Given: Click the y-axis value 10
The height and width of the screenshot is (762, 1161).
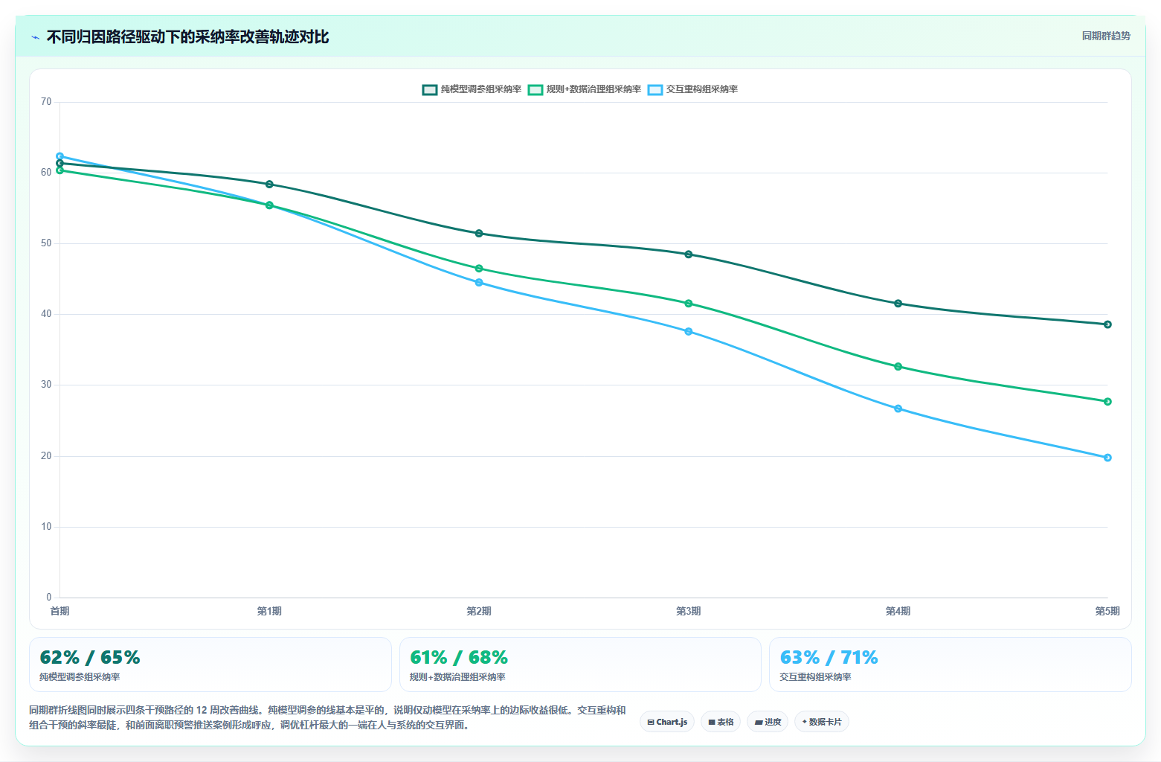Looking at the screenshot, I should point(46,527).
